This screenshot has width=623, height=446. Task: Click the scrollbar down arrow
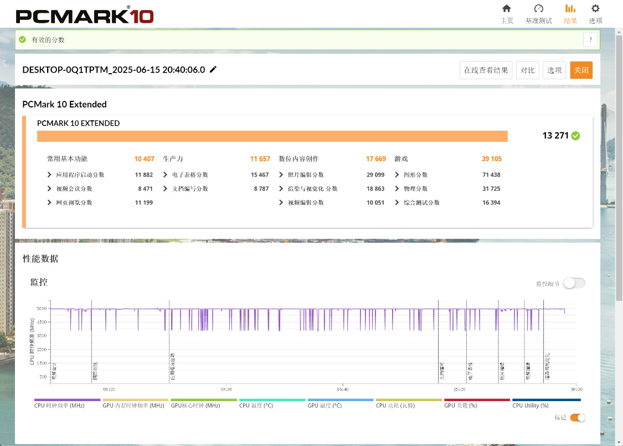(619, 442)
